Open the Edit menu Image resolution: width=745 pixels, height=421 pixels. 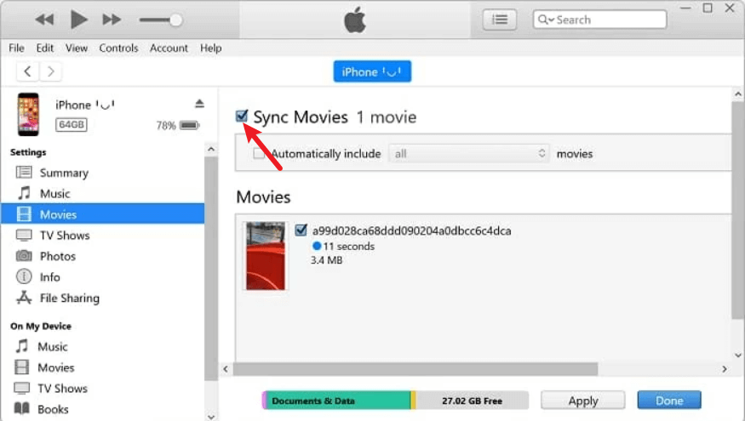tap(44, 48)
